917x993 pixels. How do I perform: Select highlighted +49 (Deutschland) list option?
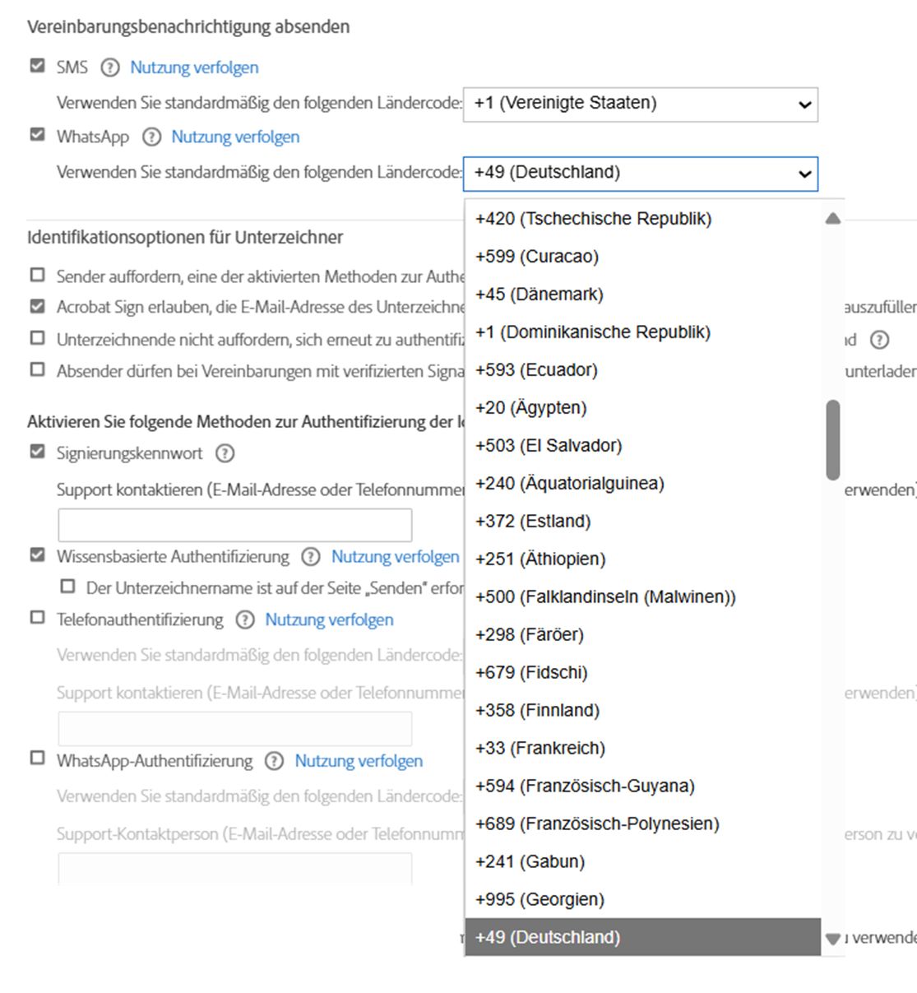(643, 937)
